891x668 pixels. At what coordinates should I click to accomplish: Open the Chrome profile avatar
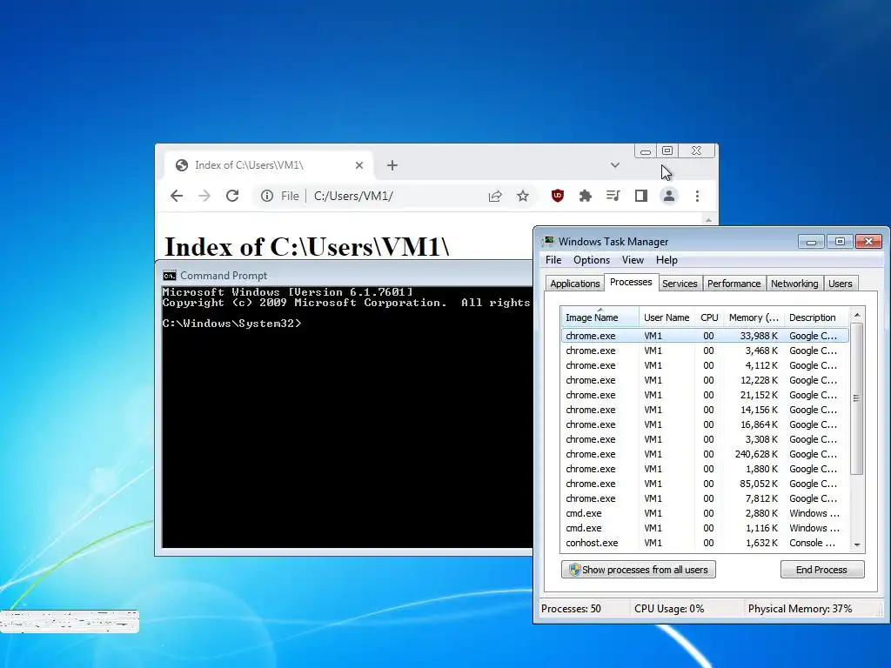click(669, 196)
